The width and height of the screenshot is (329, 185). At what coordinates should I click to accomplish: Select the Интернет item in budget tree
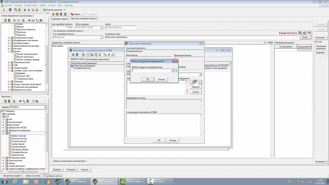point(21,74)
